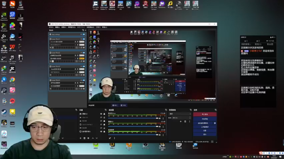Open source properties with the gear icon
Screen dimensions: 284x159
pos(88,138)
